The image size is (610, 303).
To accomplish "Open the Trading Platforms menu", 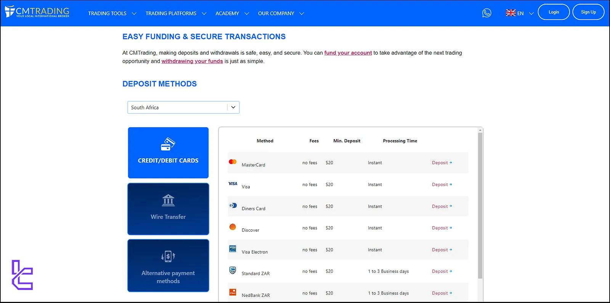I will tap(171, 13).
